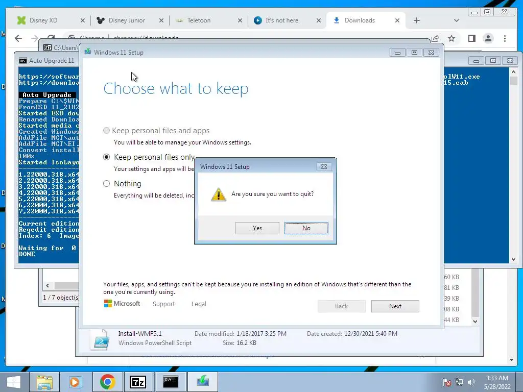This screenshot has height=392, width=523.
Task: Go back in Chrome
Action: [18, 38]
